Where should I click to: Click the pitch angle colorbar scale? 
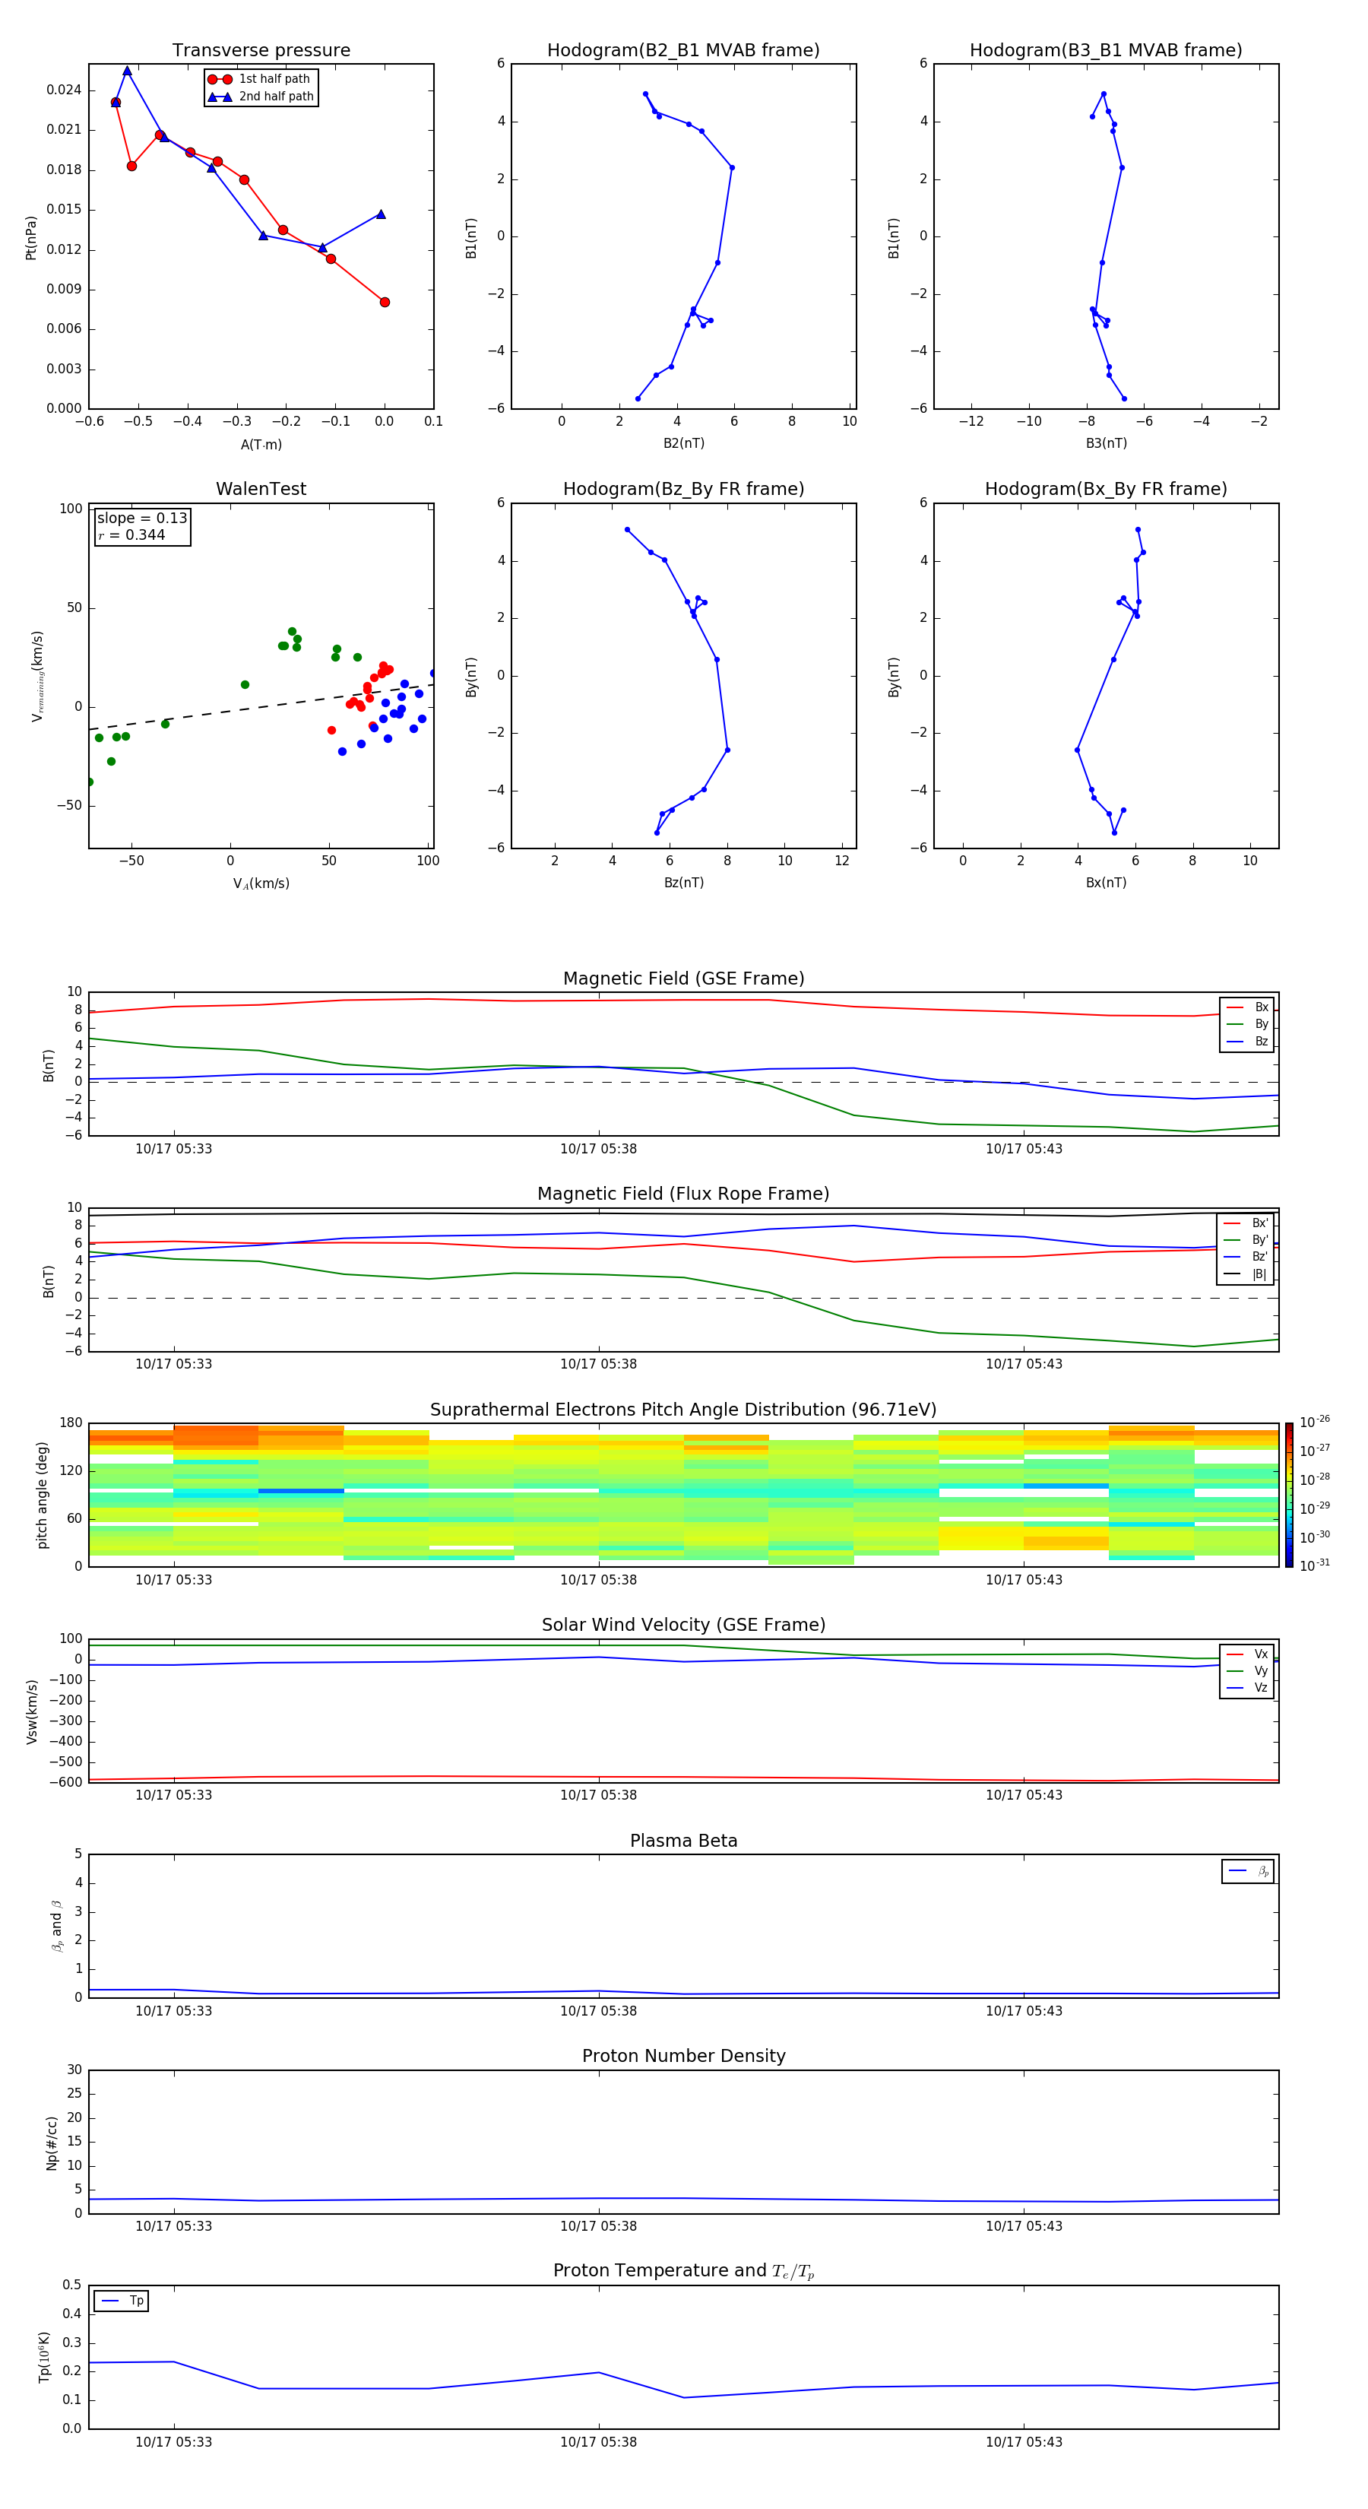coord(1289,1494)
